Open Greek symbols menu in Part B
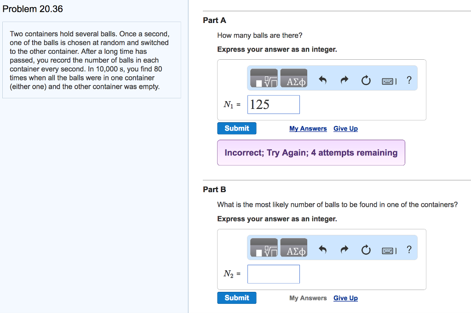This screenshot has height=313, width=471. pos(293,249)
